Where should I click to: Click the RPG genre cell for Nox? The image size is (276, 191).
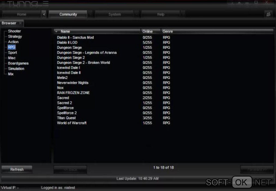coord(167,88)
